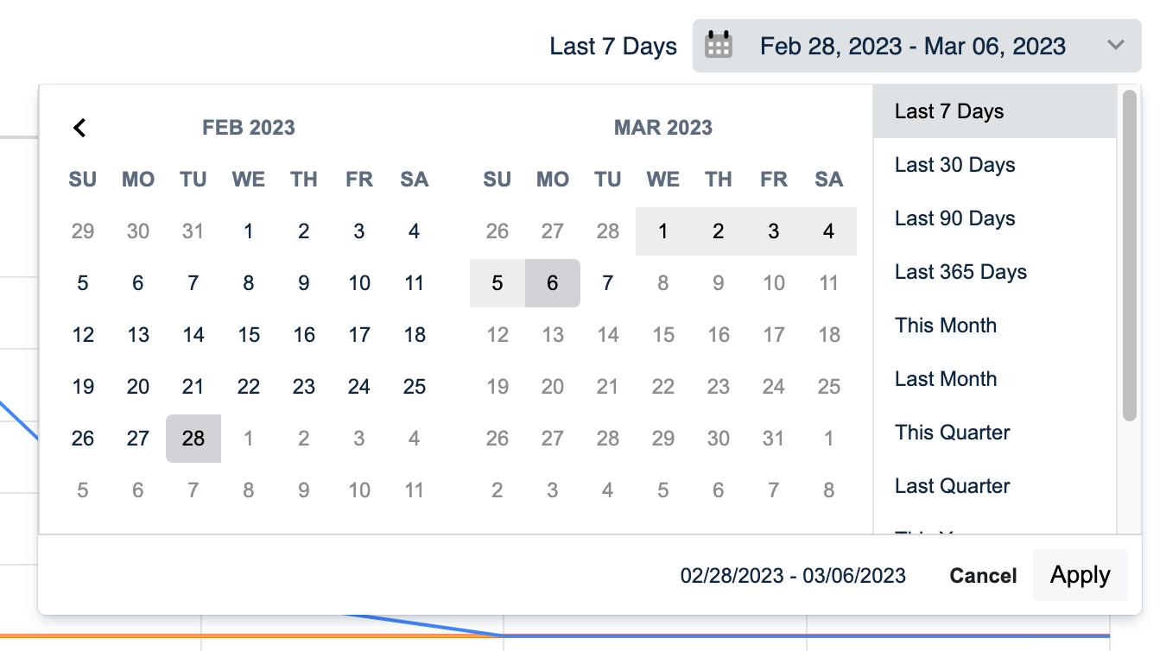1166x651 pixels.
Task: Select February 28 in the calendar
Action: (x=193, y=439)
